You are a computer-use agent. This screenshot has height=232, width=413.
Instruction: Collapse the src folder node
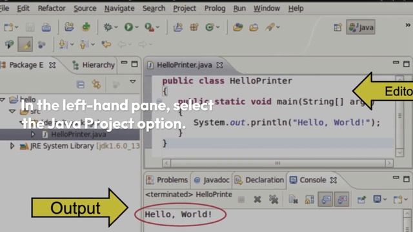(12, 111)
